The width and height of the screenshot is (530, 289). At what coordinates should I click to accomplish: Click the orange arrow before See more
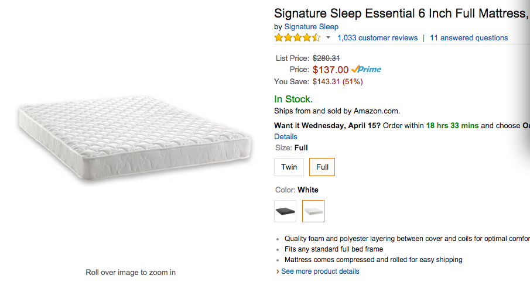point(278,271)
